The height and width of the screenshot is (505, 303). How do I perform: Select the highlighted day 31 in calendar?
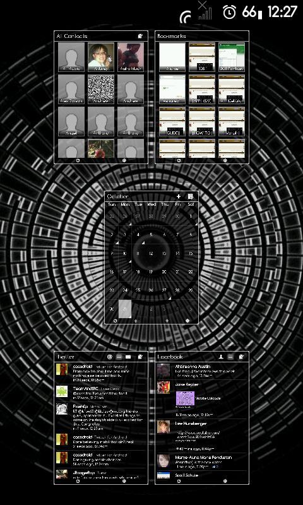[125, 309]
